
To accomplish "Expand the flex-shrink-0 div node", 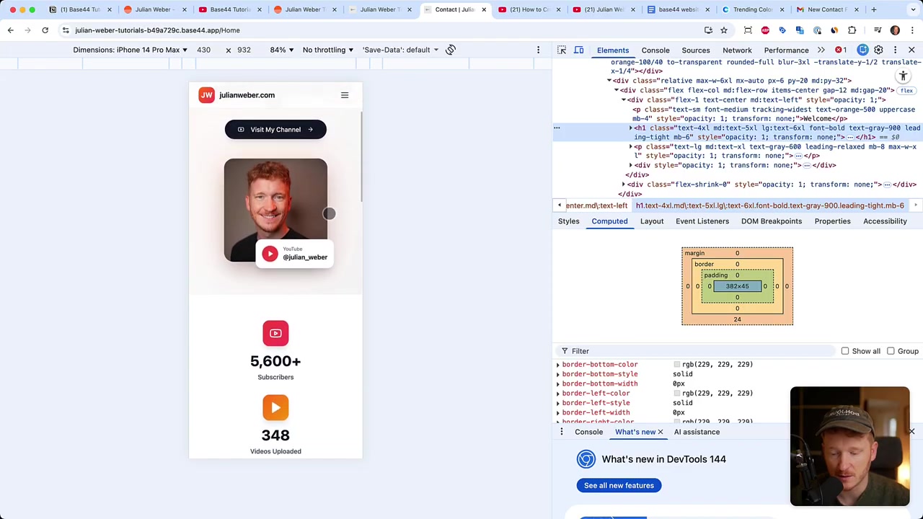I will tap(624, 185).
